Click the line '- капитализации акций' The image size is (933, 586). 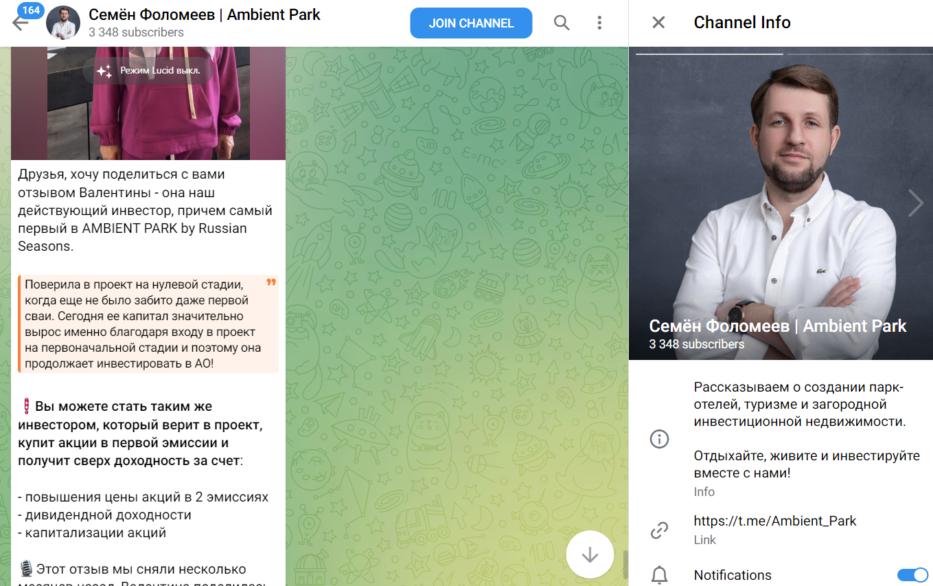93,532
